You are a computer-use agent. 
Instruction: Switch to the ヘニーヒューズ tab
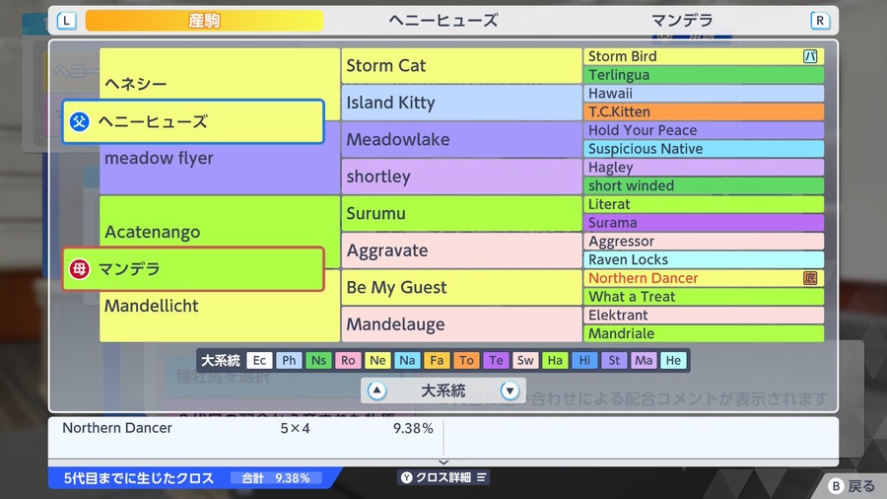point(443,21)
